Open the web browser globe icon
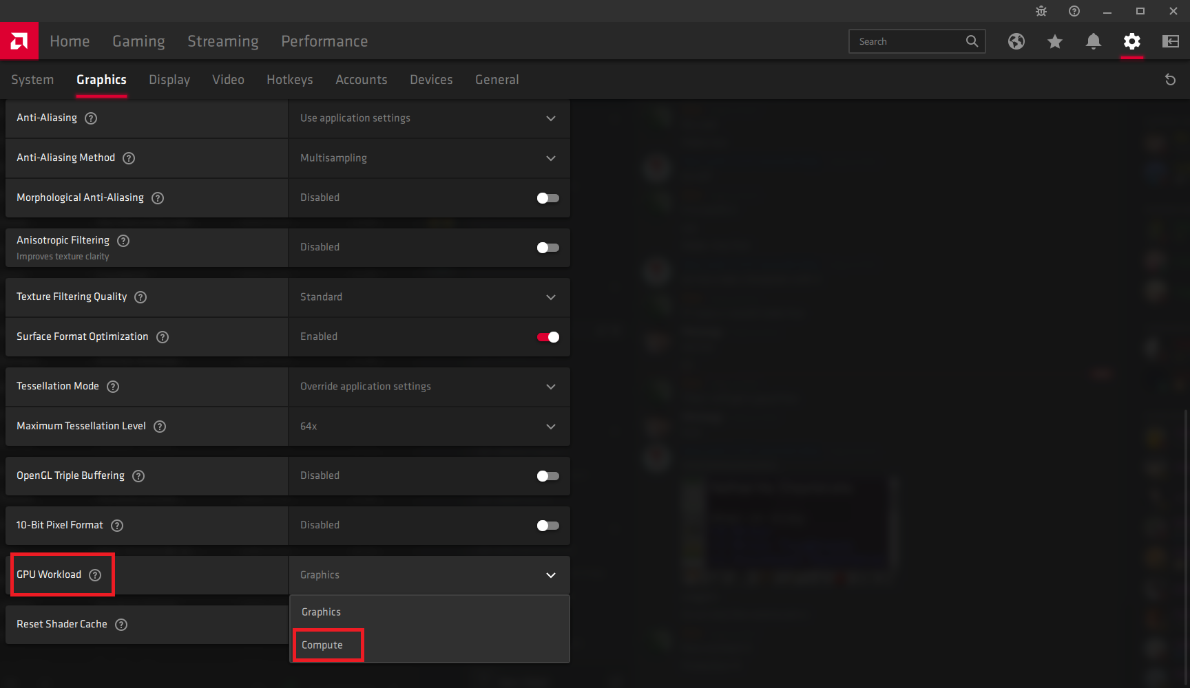This screenshot has height=688, width=1190. click(1016, 41)
